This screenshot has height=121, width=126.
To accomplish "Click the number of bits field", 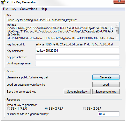I will coord(109,114).
